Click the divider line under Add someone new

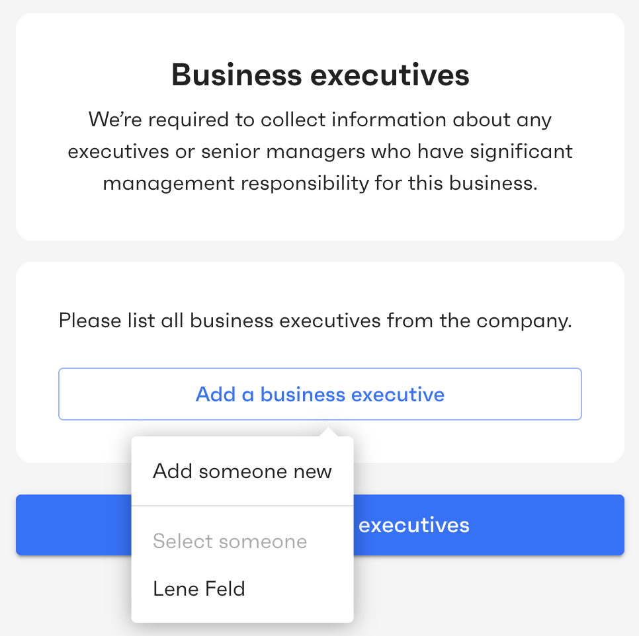tap(243, 506)
